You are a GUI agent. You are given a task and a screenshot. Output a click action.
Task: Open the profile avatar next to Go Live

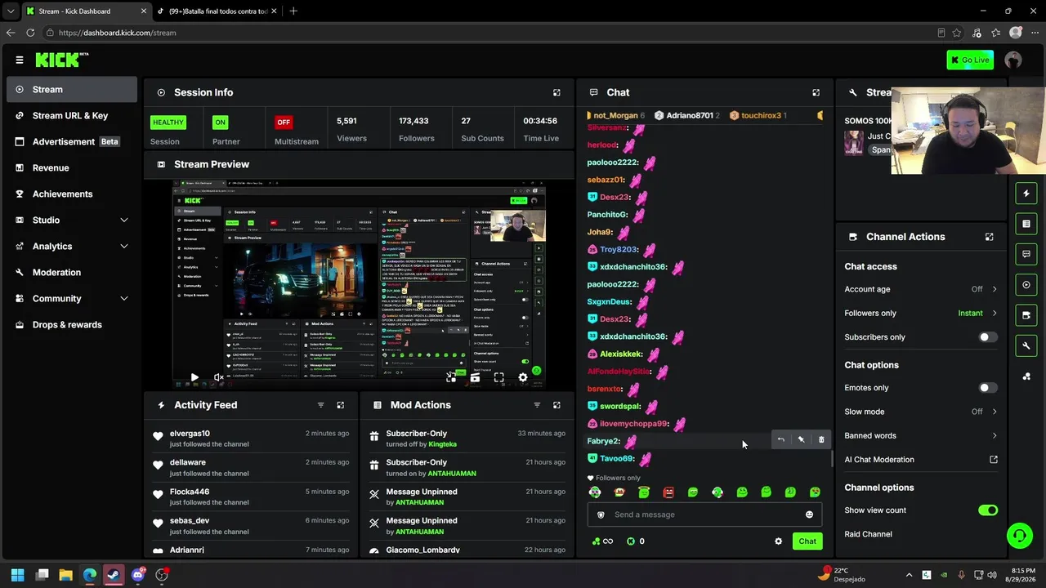1013,60
